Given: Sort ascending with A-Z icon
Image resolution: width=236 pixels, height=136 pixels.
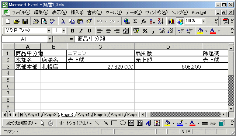Looking at the screenshot, I should coord(152,21).
